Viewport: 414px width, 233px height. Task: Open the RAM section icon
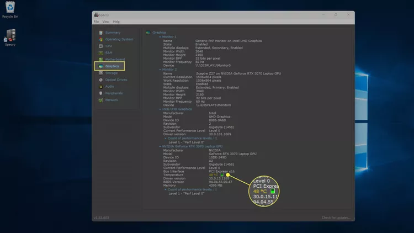pyautogui.click(x=100, y=52)
